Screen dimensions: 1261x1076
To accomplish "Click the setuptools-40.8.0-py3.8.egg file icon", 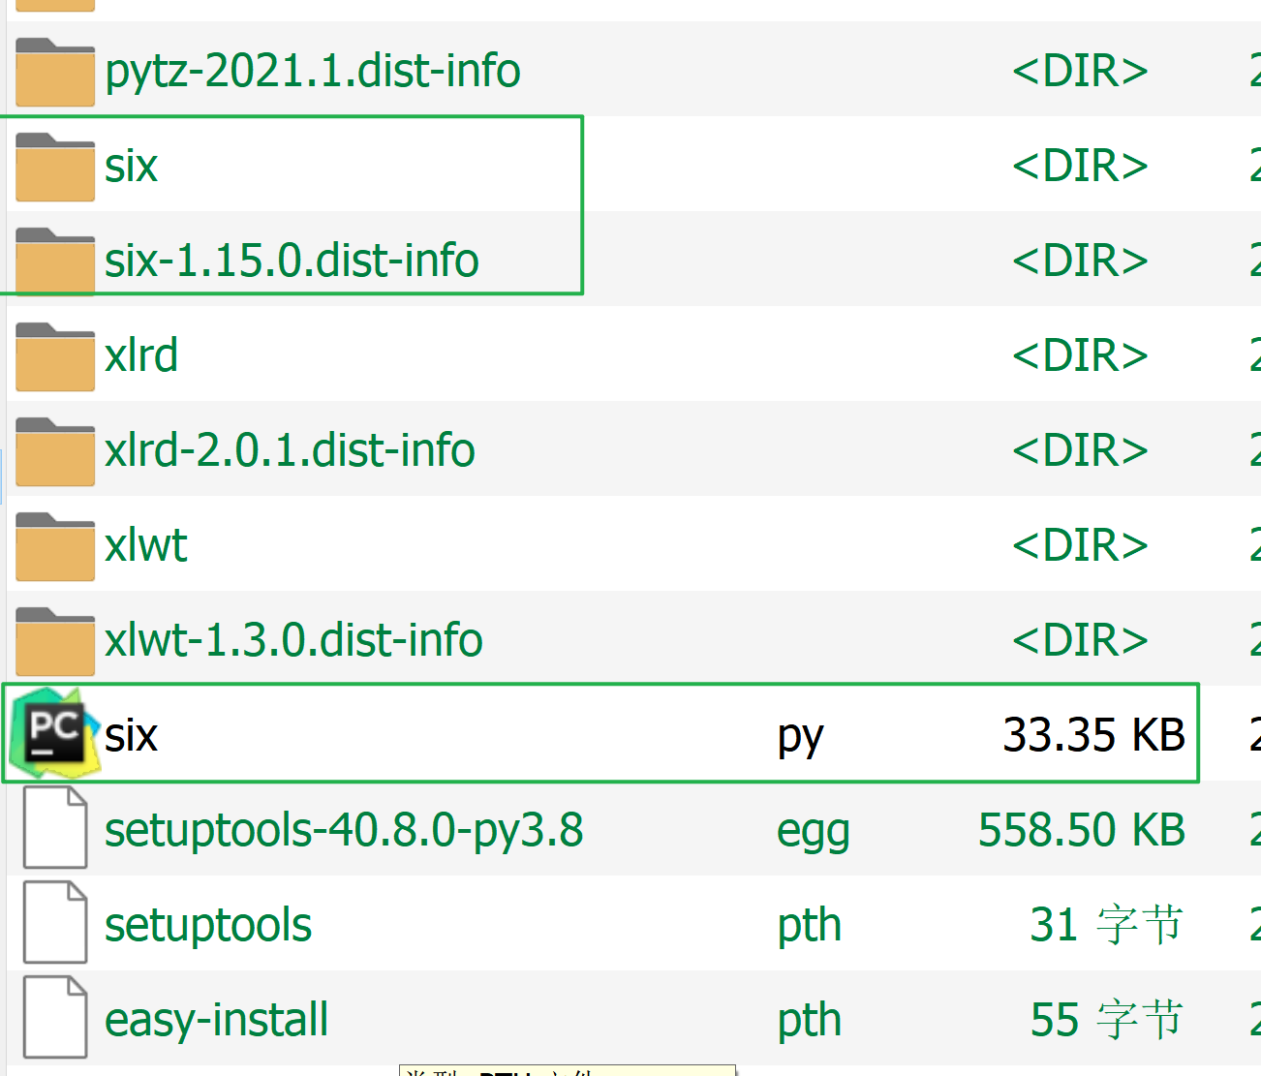I will 54,827.
